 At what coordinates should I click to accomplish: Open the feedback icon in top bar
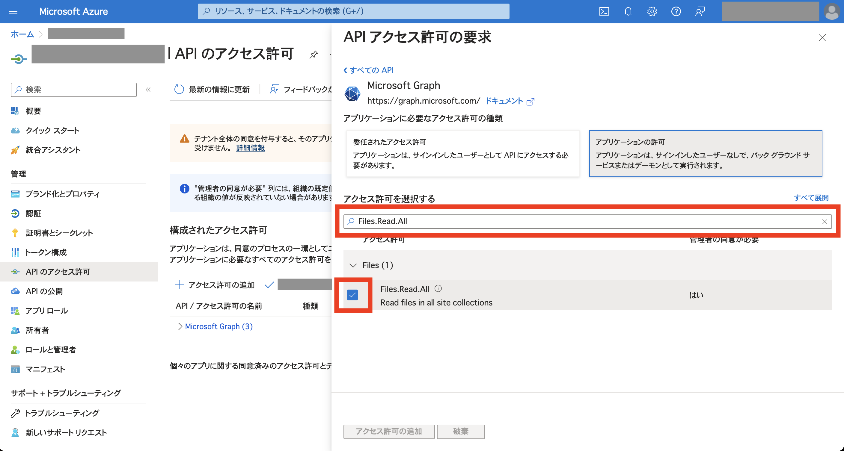tap(700, 11)
